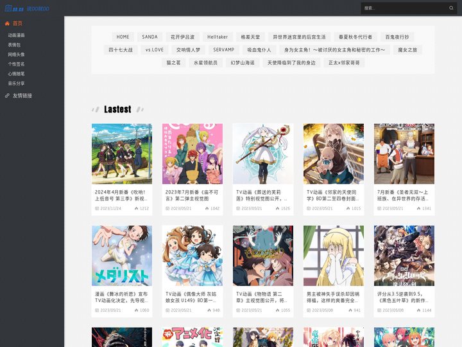Select the 吸血鬼仆人 tag
The height and width of the screenshot is (347, 462).
coord(259,50)
